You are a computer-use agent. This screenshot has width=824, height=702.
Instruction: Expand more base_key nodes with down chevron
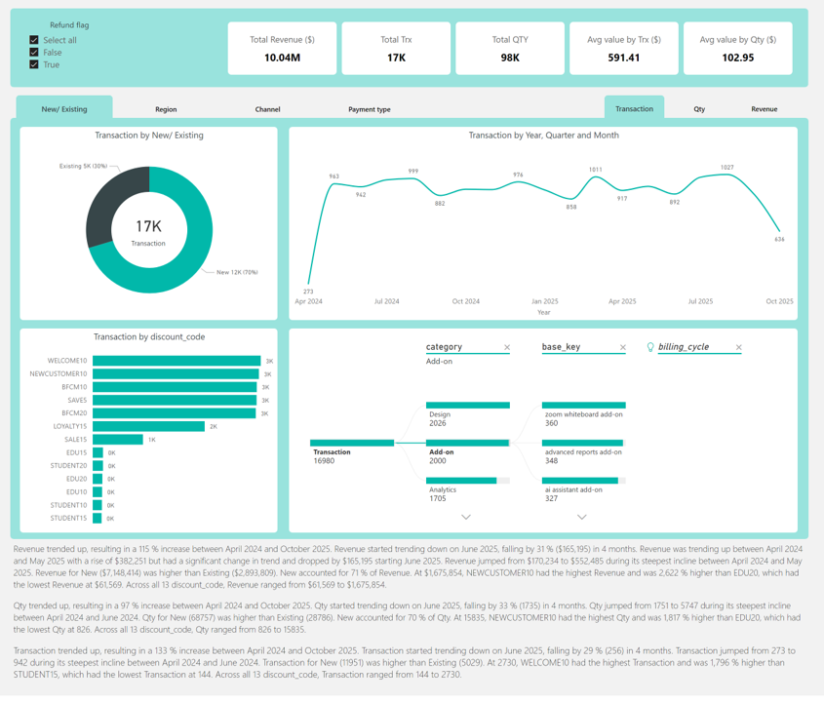582,518
